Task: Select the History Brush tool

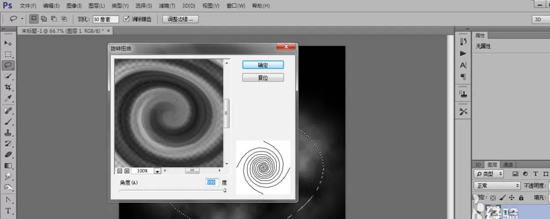Action: 8,144
